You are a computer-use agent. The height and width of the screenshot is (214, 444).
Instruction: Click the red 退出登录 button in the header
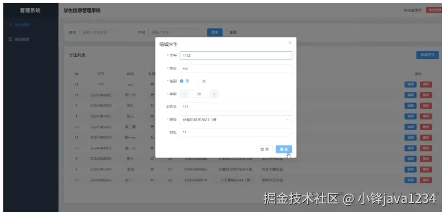[434, 10]
